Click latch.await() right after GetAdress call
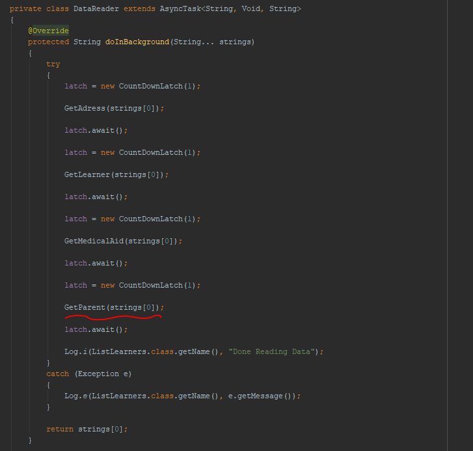The image size is (473, 451). point(96,130)
